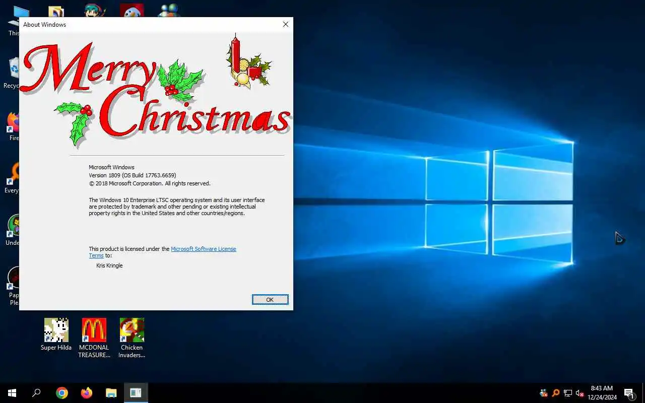Click the orange magnifier Everything tray icon
Viewport: 645px width, 403px height.
pyautogui.click(x=556, y=393)
